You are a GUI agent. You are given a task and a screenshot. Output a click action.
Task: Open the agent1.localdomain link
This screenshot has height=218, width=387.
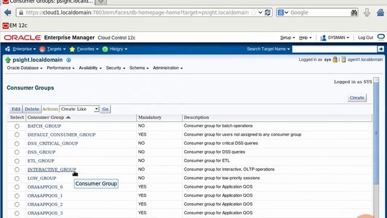coord(365,59)
